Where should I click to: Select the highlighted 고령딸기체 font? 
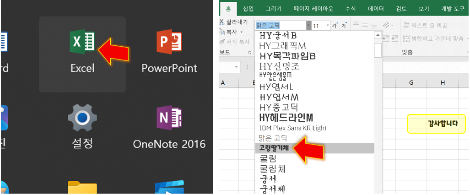[x=314, y=148]
